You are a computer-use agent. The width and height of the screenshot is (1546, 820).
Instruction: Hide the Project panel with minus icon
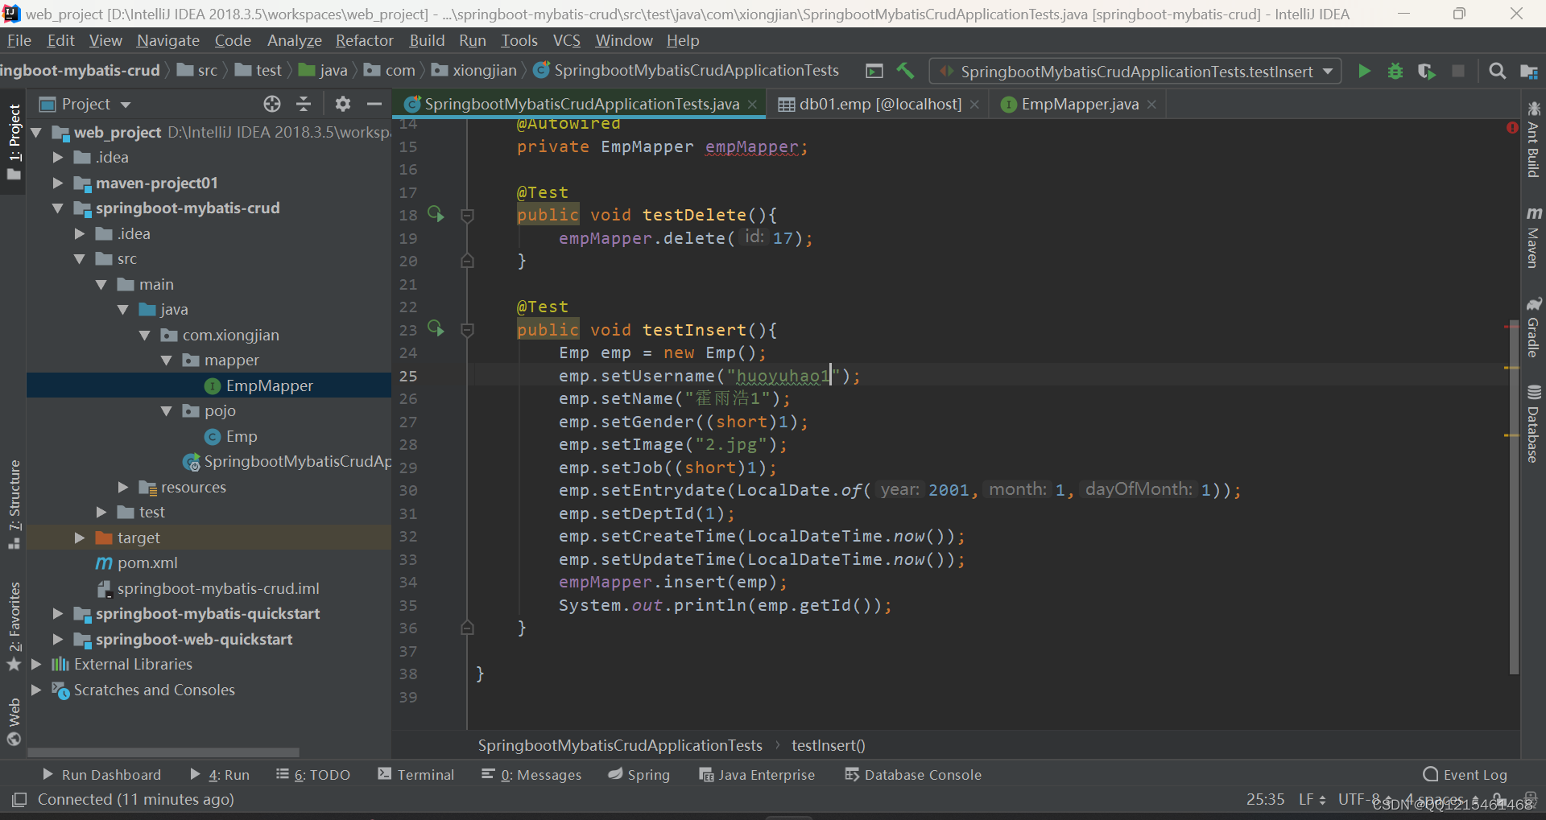point(374,104)
